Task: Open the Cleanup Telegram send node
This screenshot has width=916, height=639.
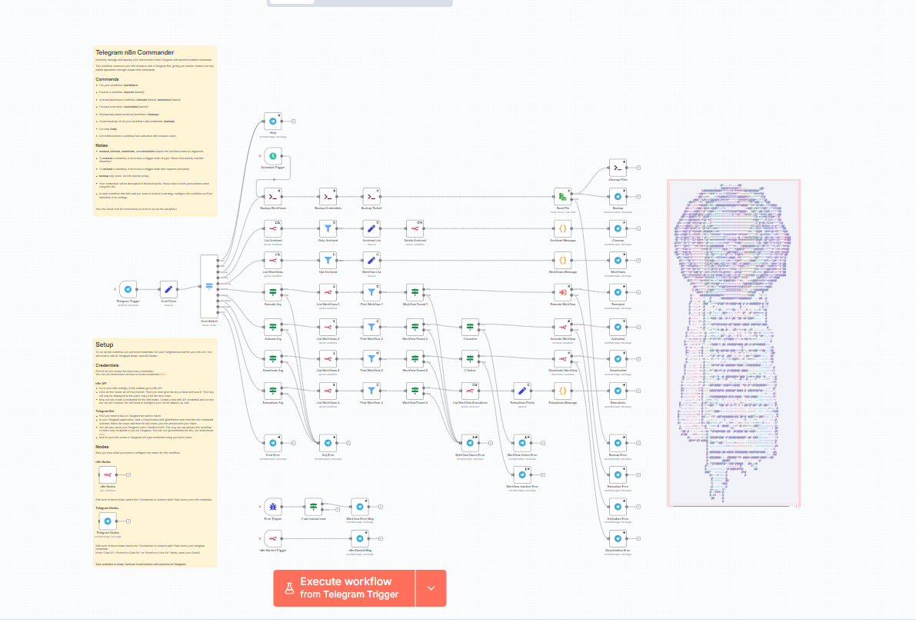Action: [x=618, y=229]
